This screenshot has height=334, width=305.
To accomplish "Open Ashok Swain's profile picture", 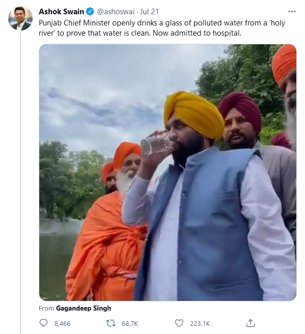I will pos(20,18).
